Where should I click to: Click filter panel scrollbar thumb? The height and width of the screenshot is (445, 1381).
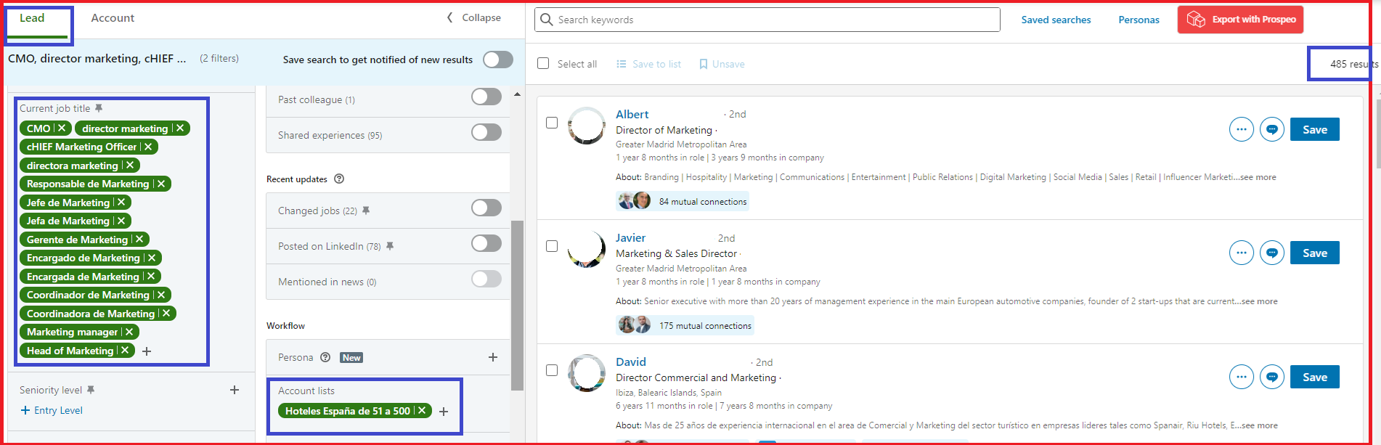click(x=517, y=305)
